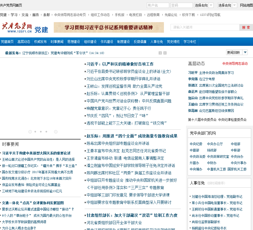
Task: Open the 统战部 department link
Action: point(212,150)
